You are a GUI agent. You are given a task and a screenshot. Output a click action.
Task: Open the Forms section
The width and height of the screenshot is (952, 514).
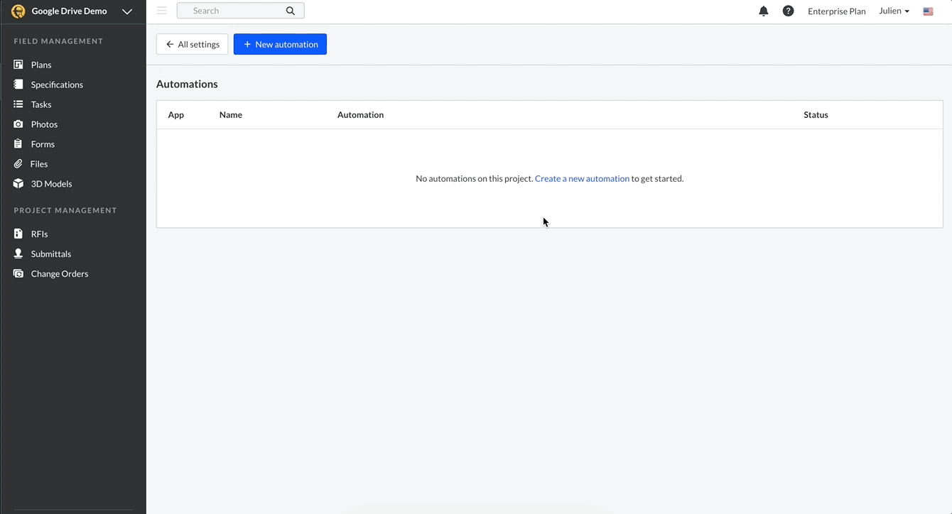(x=42, y=143)
